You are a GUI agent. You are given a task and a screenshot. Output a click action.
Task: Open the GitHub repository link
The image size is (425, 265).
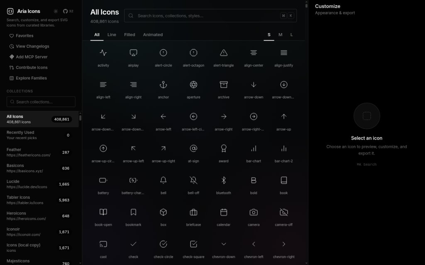(68, 11)
